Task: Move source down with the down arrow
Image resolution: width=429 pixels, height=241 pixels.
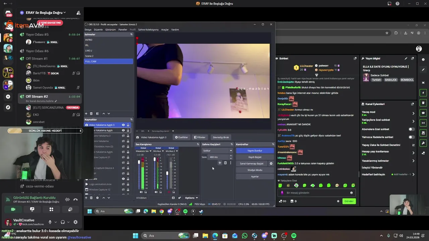Action: (109, 198)
